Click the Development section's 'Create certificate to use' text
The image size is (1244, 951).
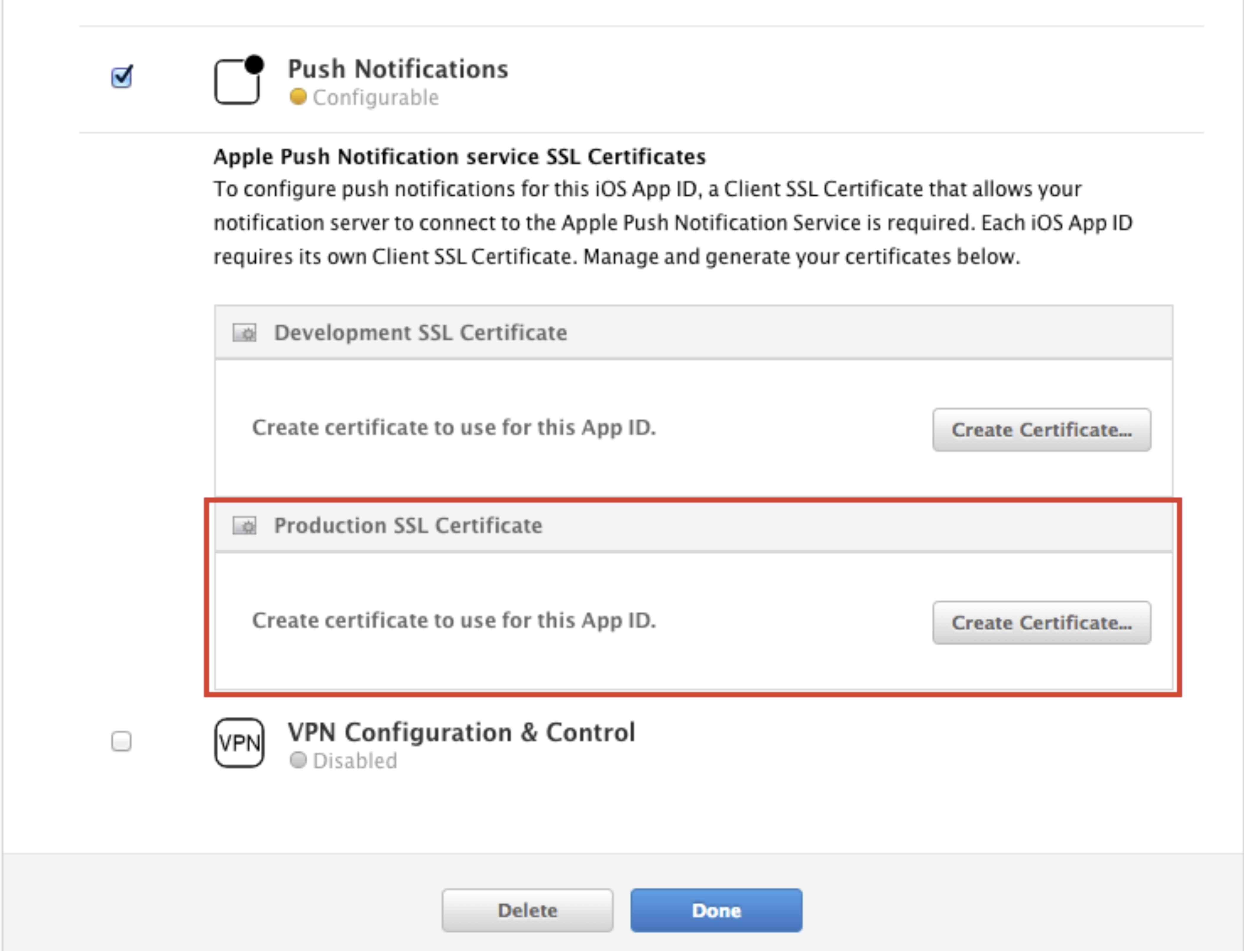tap(454, 428)
